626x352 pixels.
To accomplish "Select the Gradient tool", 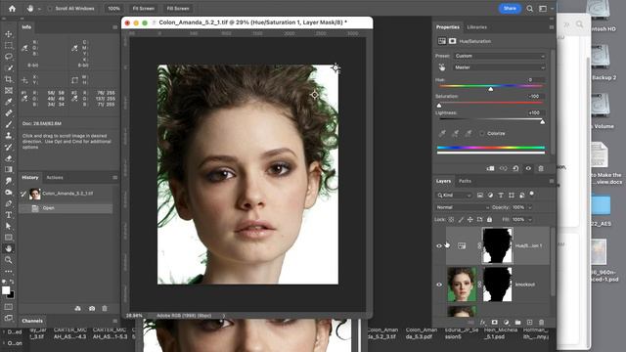I will pyautogui.click(x=9, y=169).
